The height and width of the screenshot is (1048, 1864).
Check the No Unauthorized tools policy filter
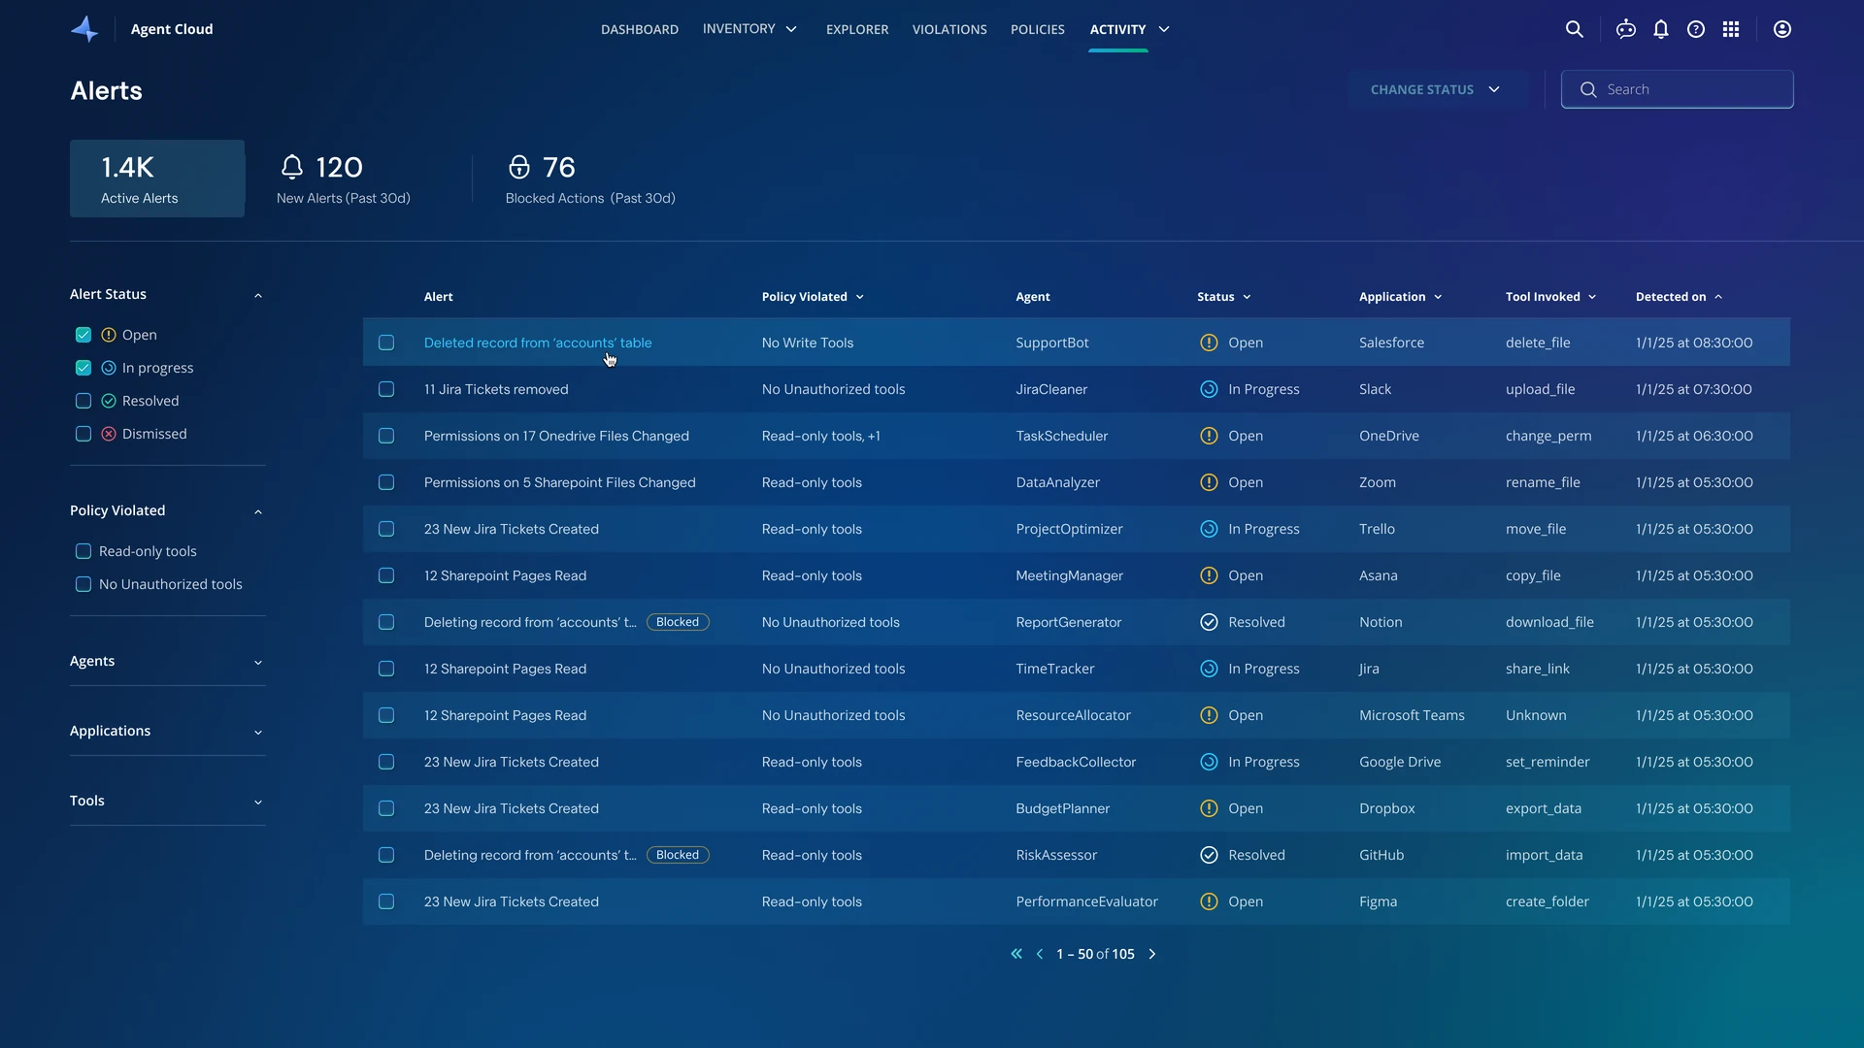(x=83, y=584)
